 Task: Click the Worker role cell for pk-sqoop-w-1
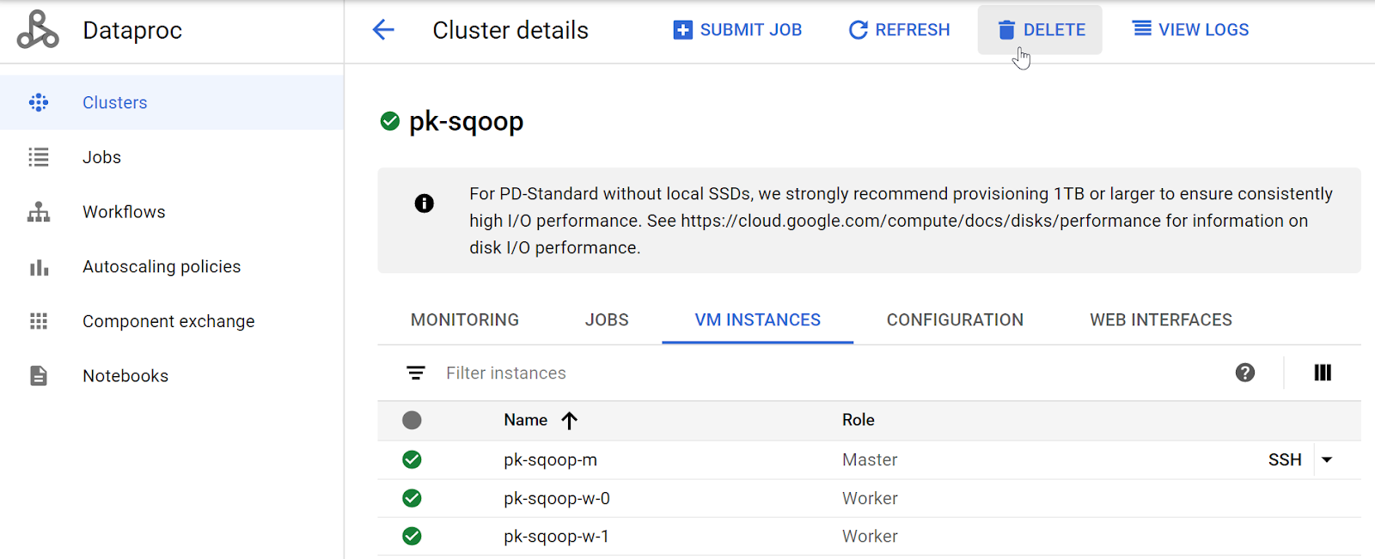pos(870,537)
